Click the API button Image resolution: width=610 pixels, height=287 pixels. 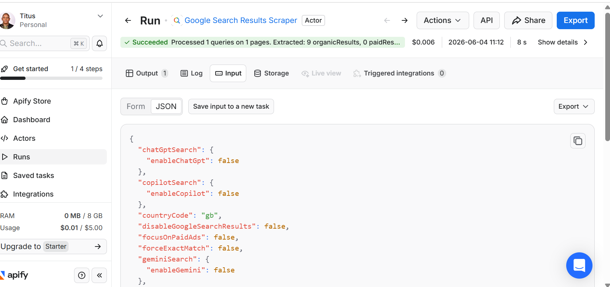click(487, 20)
